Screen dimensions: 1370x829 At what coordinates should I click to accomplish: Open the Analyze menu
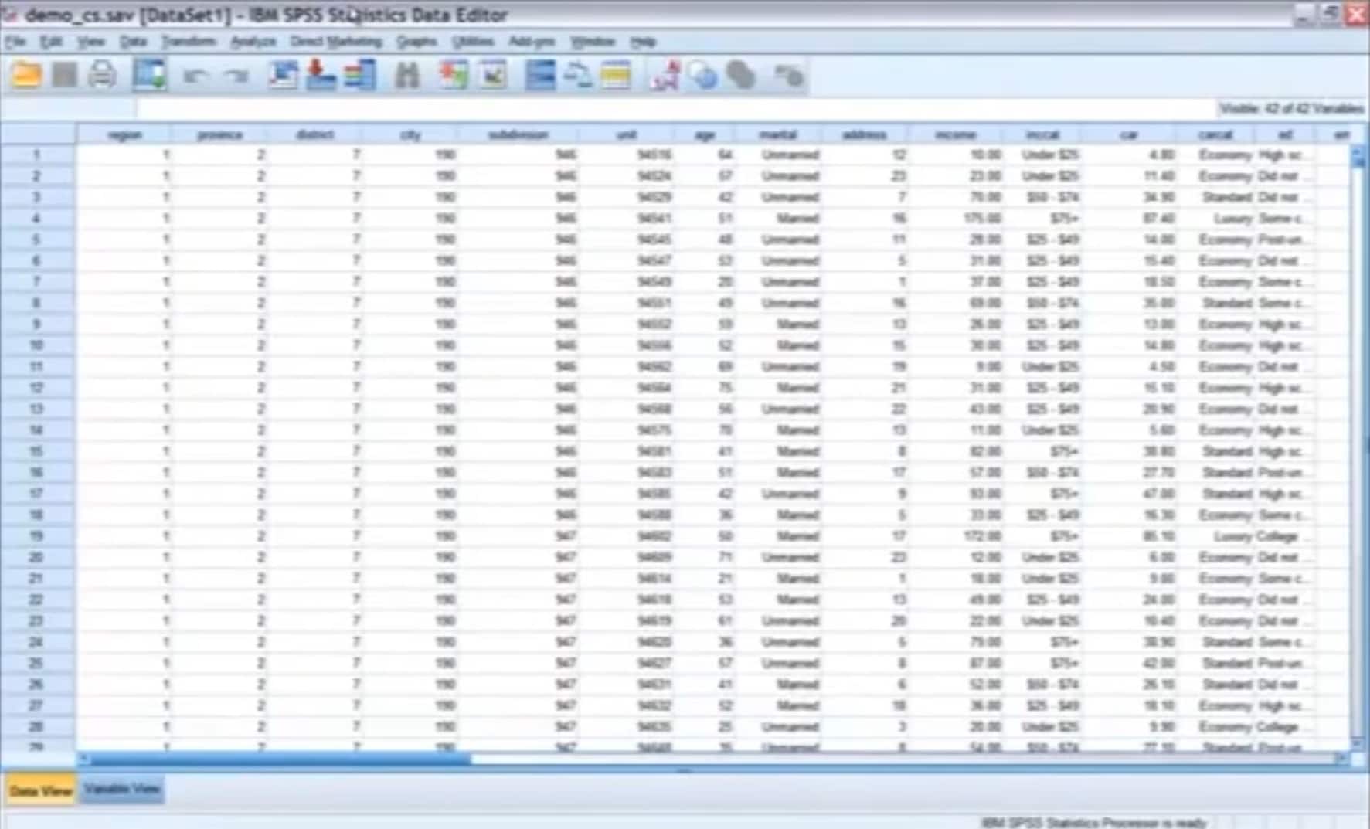click(253, 41)
